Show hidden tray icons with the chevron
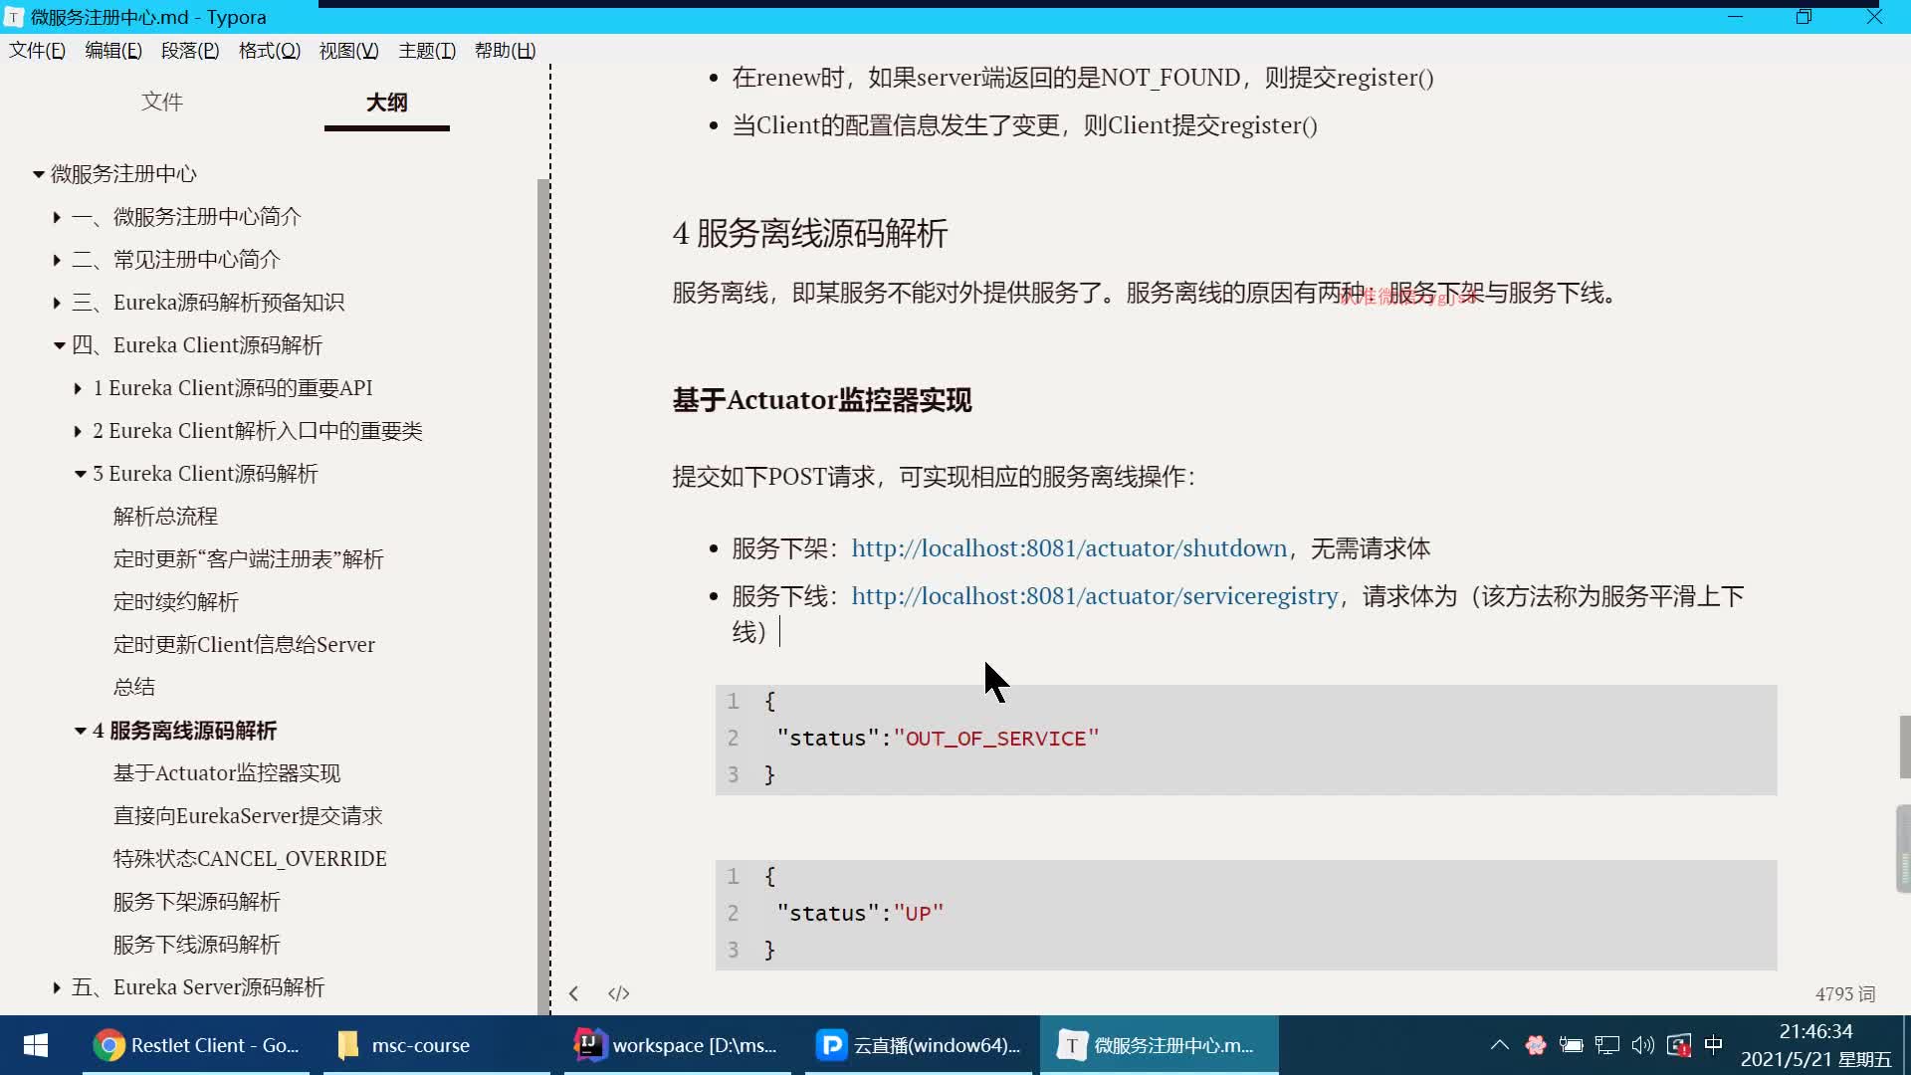 click(x=1500, y=1044)
